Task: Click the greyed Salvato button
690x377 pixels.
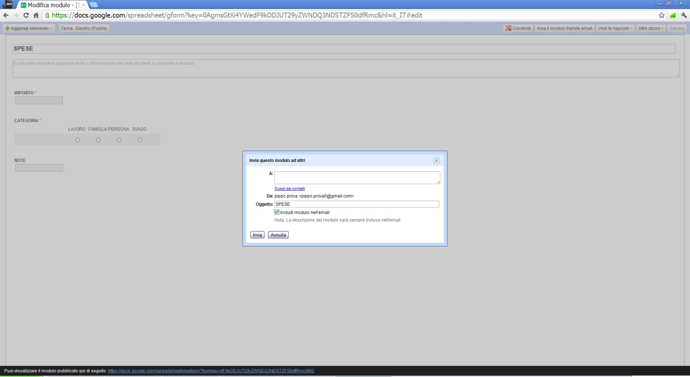Action: coord(678,27)
